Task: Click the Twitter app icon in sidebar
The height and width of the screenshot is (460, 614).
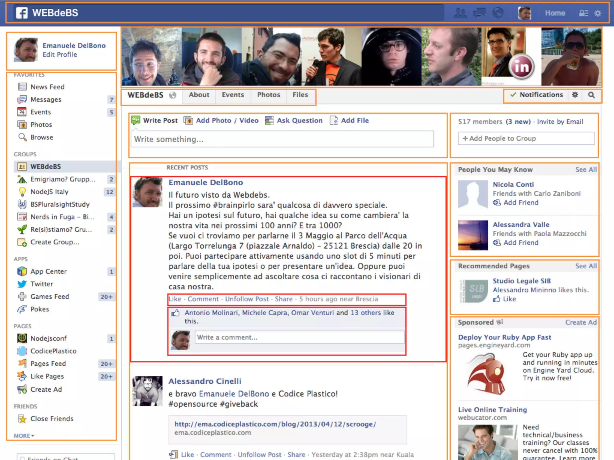Action: pos(22,284)
